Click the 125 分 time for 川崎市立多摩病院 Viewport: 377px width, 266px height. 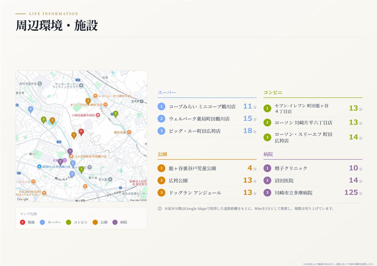(353, 192)
